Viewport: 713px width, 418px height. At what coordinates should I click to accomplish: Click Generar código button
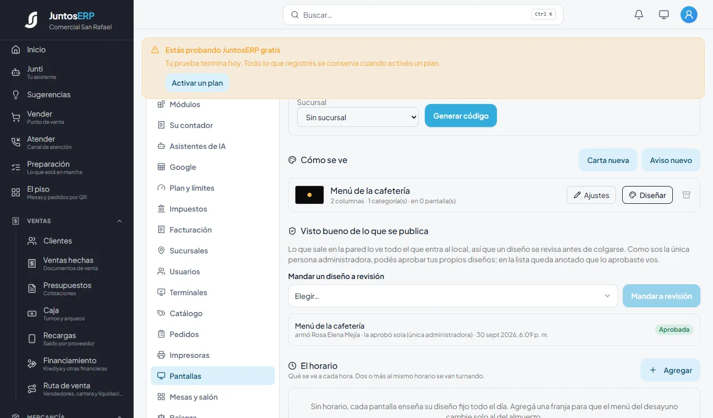(461, 115)
